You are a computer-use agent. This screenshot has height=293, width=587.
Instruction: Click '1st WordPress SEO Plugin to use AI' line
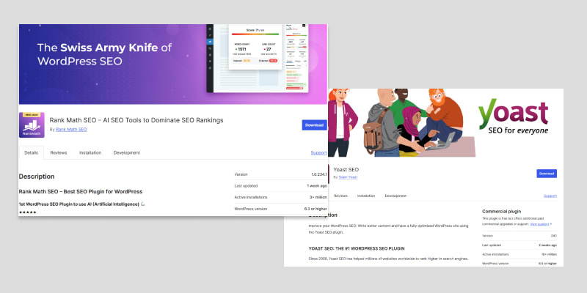[x=79, y=204]
